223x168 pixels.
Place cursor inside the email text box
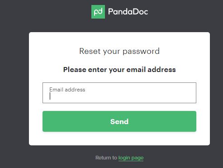click(x=119, y=93)
